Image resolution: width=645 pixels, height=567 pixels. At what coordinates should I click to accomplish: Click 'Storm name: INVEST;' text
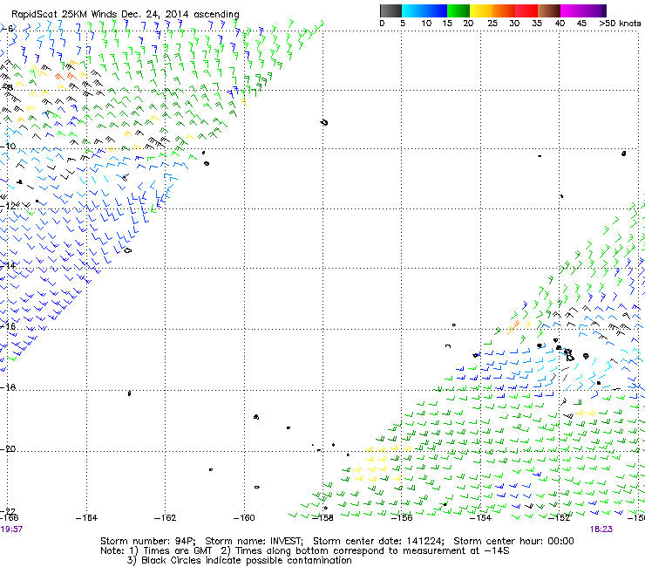254,541
